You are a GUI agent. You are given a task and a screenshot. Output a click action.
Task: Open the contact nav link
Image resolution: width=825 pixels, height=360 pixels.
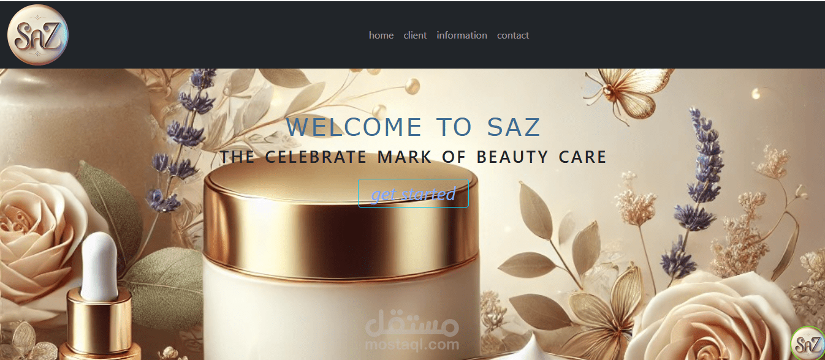513,36
